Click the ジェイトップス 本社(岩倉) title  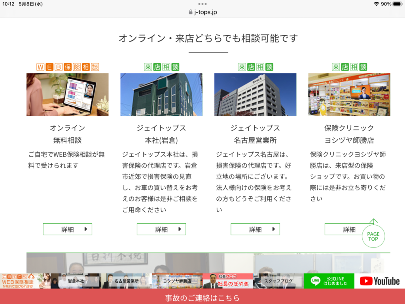tap(161, 134)
